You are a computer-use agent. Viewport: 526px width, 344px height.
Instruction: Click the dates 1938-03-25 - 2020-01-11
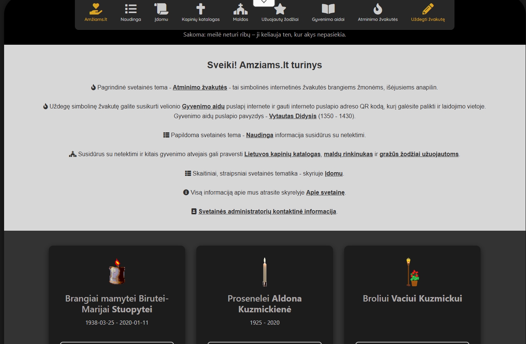(x=117, y=322)
